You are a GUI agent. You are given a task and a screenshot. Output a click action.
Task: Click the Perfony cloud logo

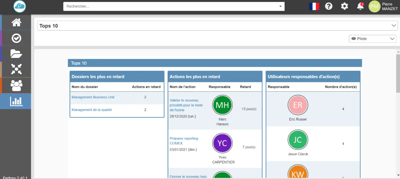20,6
